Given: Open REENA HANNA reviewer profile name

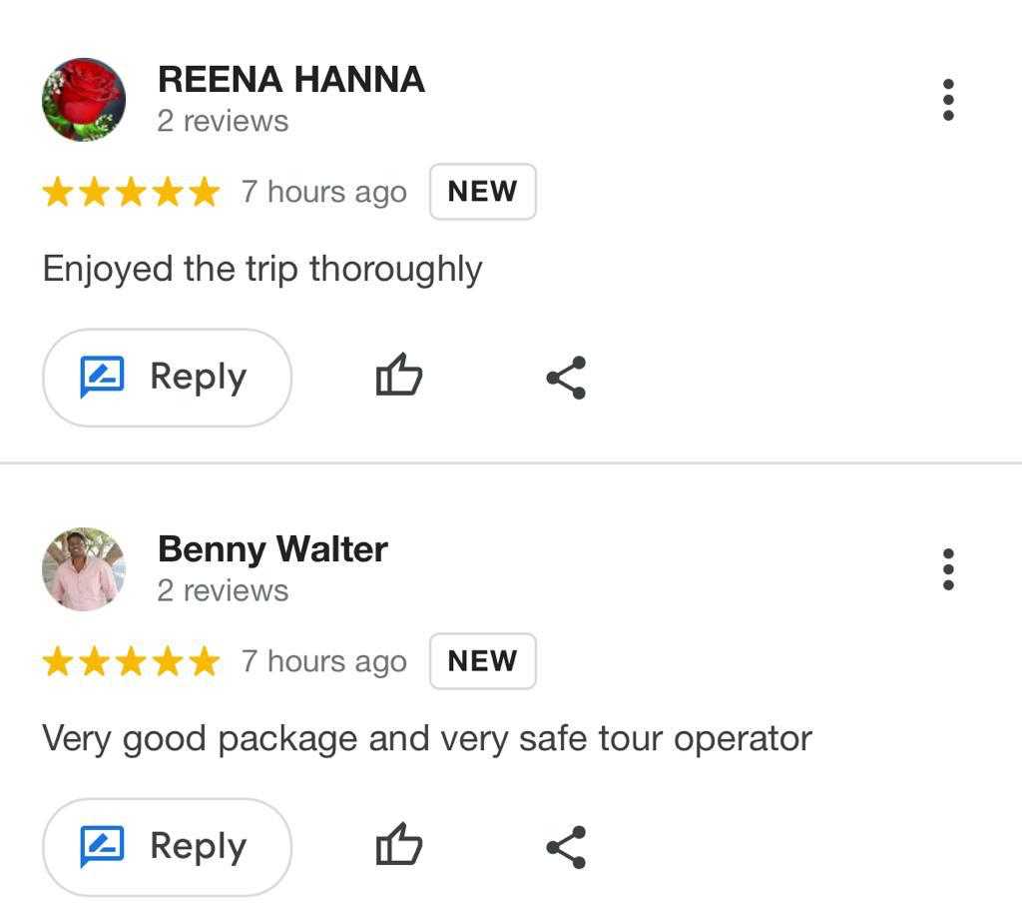Looking at the screenshot, I should coord(291,80).
